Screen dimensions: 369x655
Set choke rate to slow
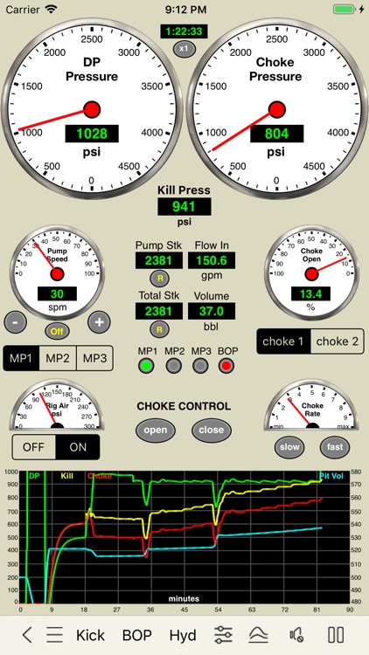click(x=289, y=447)
